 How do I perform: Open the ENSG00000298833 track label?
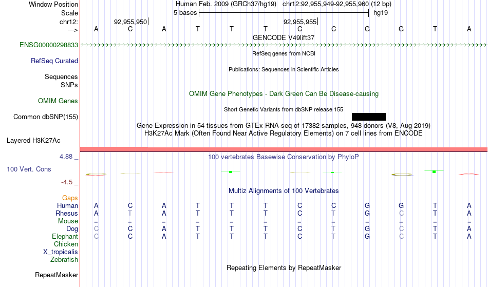point(49,45)
